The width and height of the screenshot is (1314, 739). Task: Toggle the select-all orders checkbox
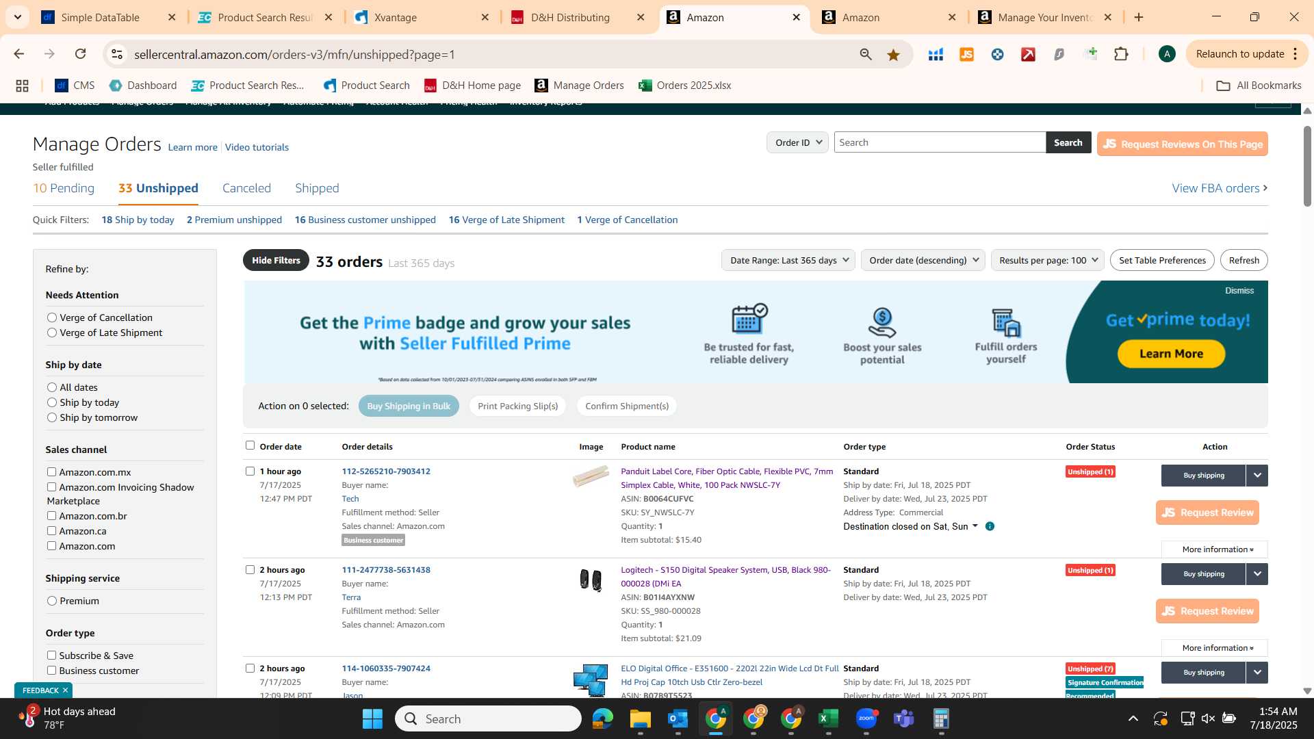(x=250, y=445)
